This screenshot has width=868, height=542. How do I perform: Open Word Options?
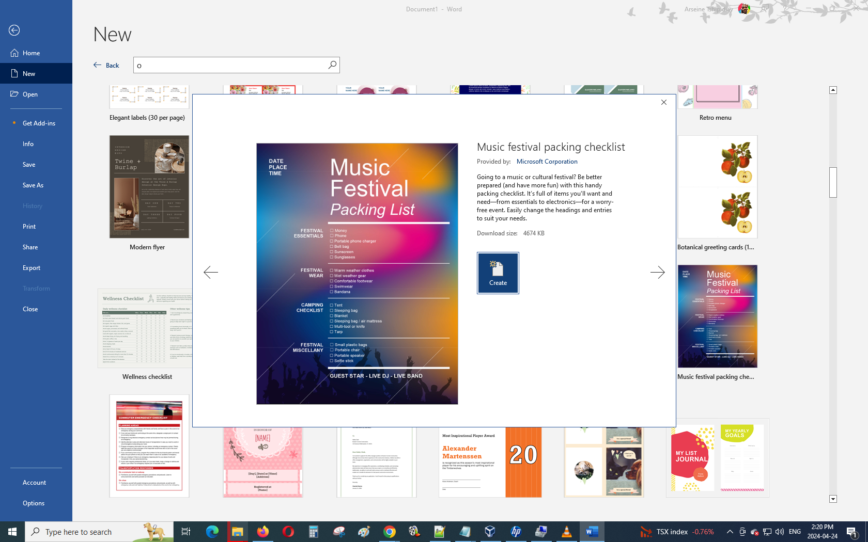pos(34,503)
